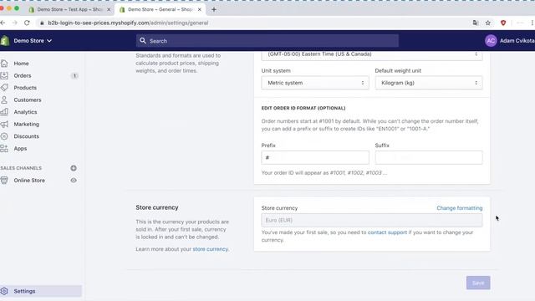Image resolution: width=535 pixels, height=301 pixels.
Task: Click the Analytics bar chart icon
Action: 4,112
